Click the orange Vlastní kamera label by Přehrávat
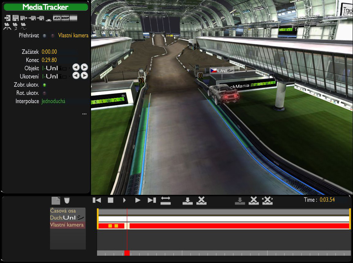Screen dimensions: 353x263 pyautogui.click(x=73, y=35)
